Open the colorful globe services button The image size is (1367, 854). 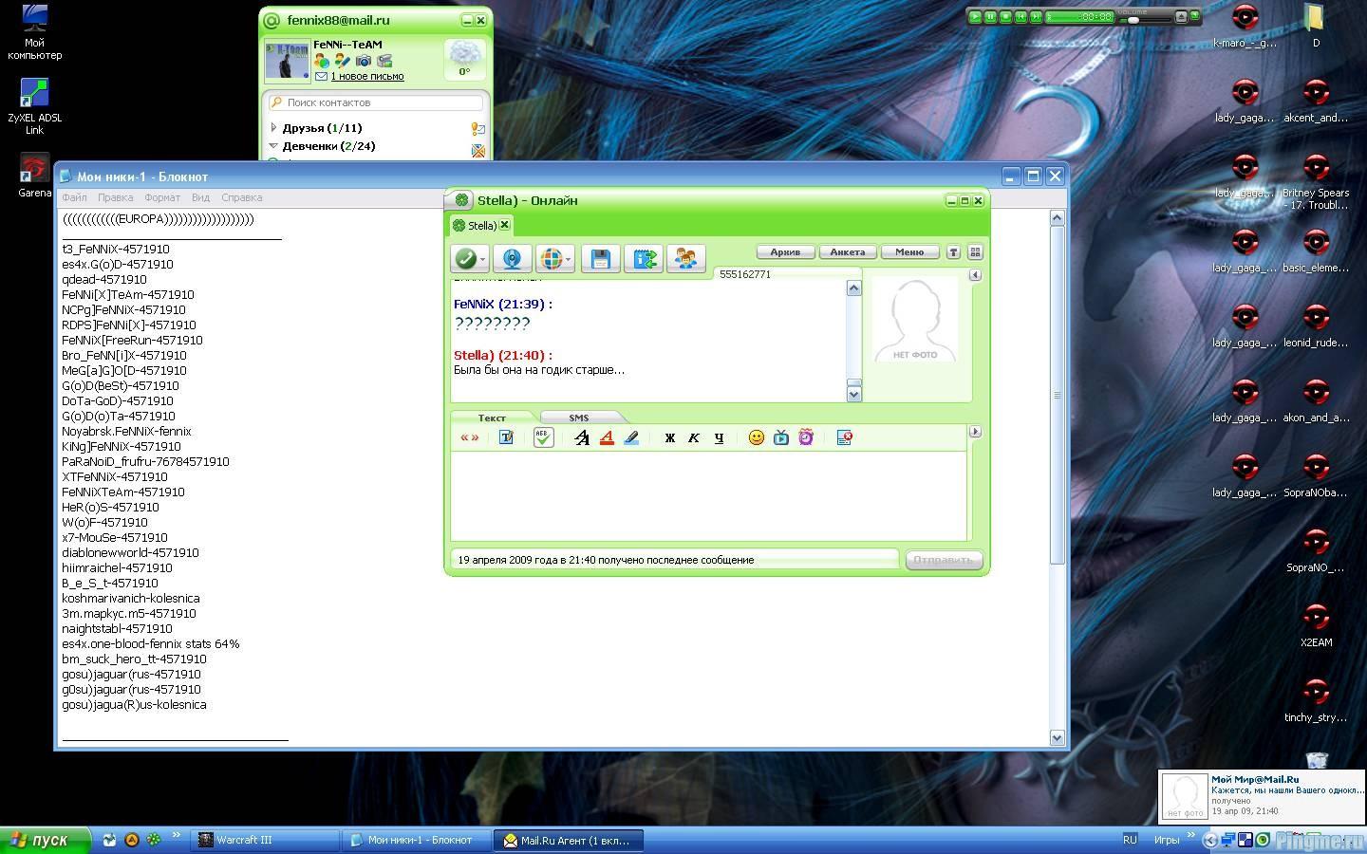551,258
